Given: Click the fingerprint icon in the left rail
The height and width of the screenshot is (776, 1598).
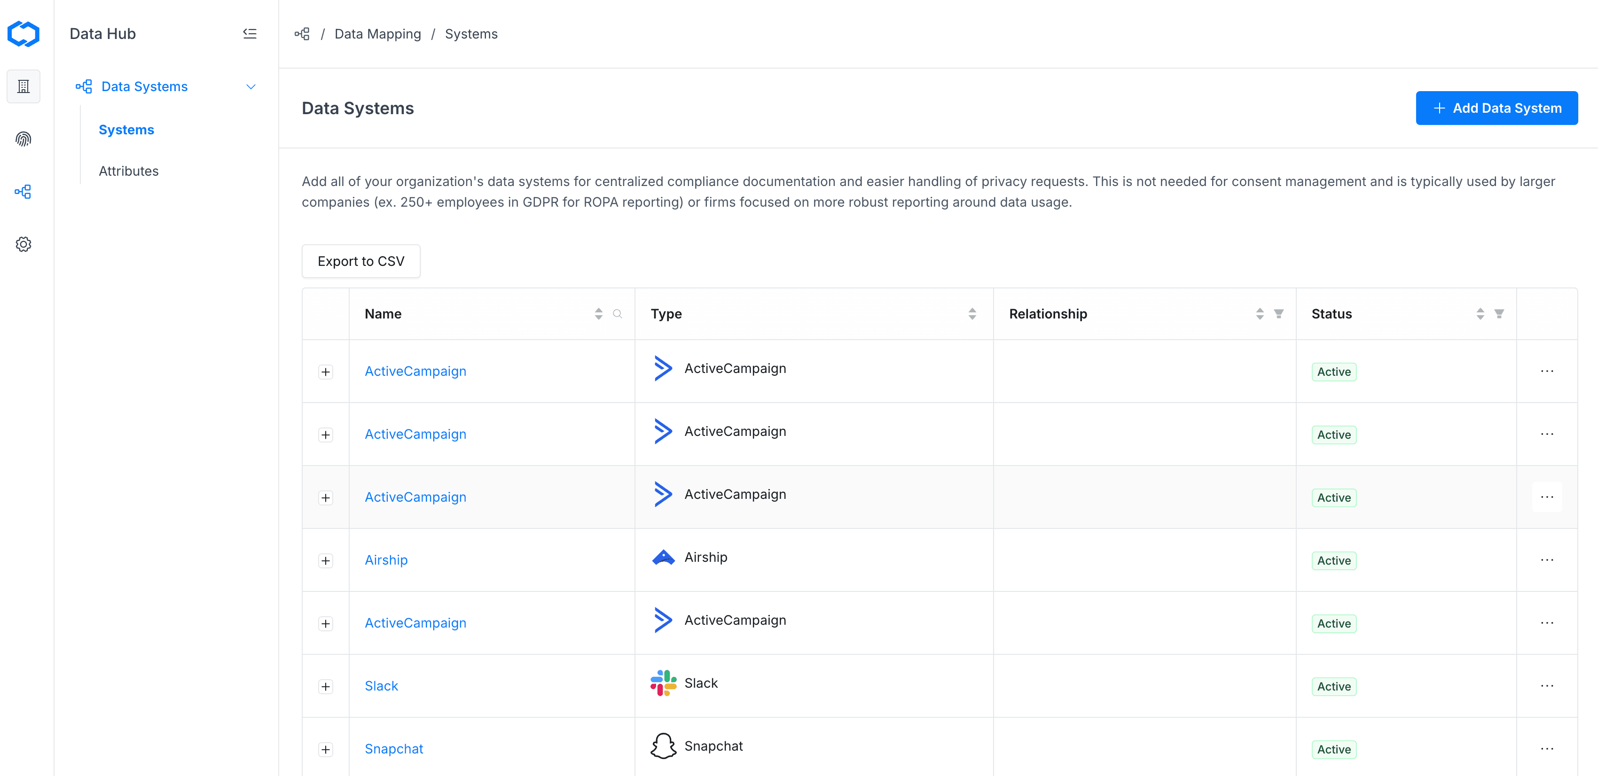Looking at the screenshot, I should [23, 139].
